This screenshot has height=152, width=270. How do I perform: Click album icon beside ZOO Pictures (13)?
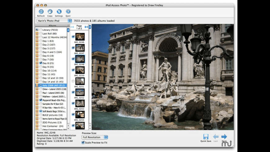point(37,122)
